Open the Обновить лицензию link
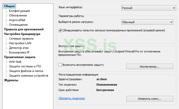The image size is (179, 109). click(x=72, y=98)
